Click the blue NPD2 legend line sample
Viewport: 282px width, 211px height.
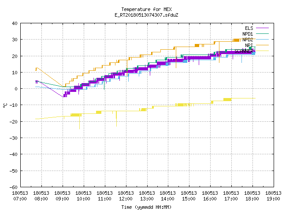pos(262,39)
